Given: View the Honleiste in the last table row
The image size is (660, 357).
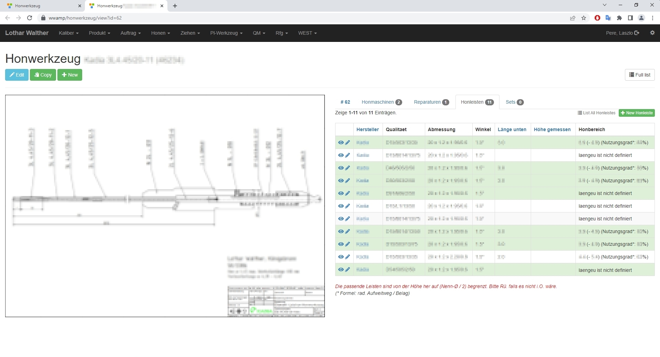Looking at the screenshot, I should click(341, 269).
